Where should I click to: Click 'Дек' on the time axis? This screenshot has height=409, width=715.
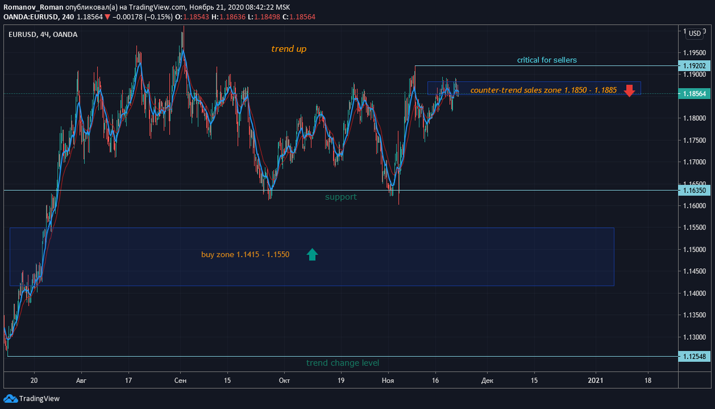(487, 380)
